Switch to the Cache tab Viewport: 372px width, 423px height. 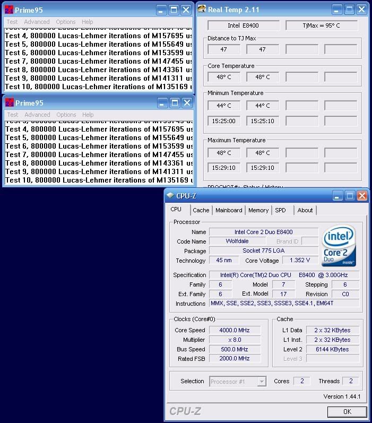point(201,210)
